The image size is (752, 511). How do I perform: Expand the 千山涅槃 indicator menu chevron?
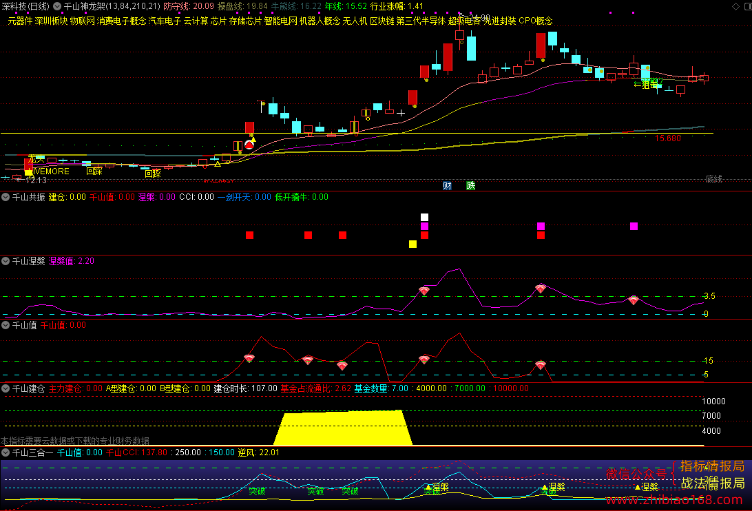click(x=6, y=261)
